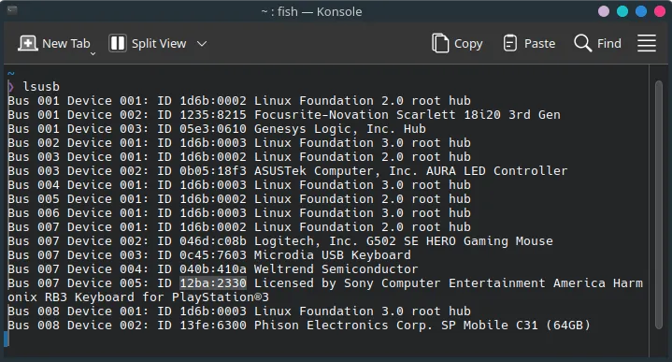The height and width of the screenshot is (362, 672).
Task: Click the Konsole window icon in title bar
Action: (x=12, y=10)
